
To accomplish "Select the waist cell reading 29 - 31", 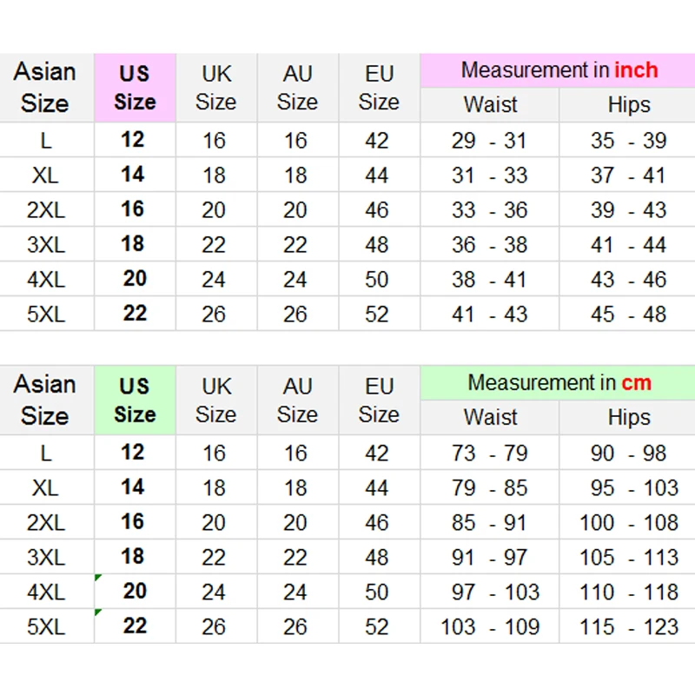I will tap(489, 140).
